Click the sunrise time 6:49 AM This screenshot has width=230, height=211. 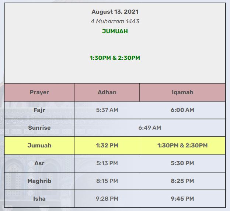pyautogui.click(x=150, y=127)
